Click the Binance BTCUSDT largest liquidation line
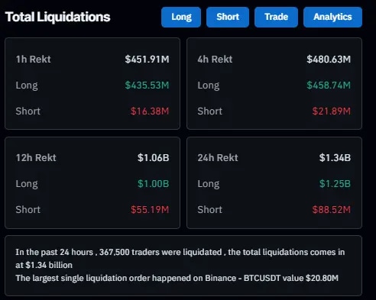 pyautogui.click(x=177, y=278)
